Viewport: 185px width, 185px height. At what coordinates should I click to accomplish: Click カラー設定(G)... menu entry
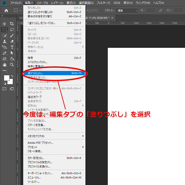[x=54, y=158]
